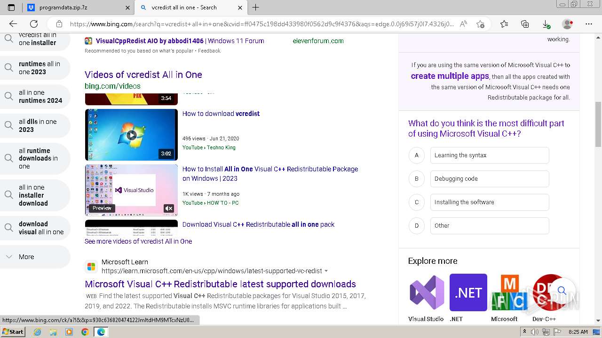
Task: Open the Favorites list
Action: click(x=504, y=24)
